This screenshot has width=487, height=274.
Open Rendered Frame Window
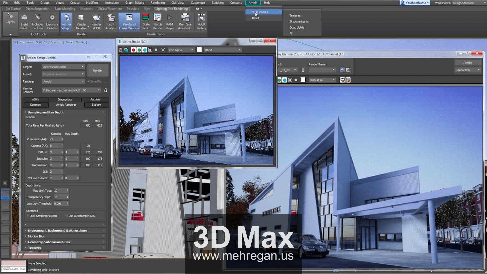click(129, 22)
